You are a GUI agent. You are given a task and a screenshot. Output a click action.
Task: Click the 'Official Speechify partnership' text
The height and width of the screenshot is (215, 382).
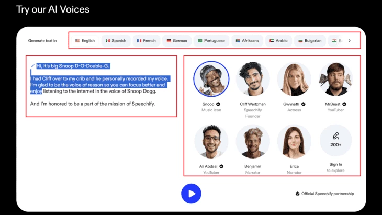coord(328,194)
